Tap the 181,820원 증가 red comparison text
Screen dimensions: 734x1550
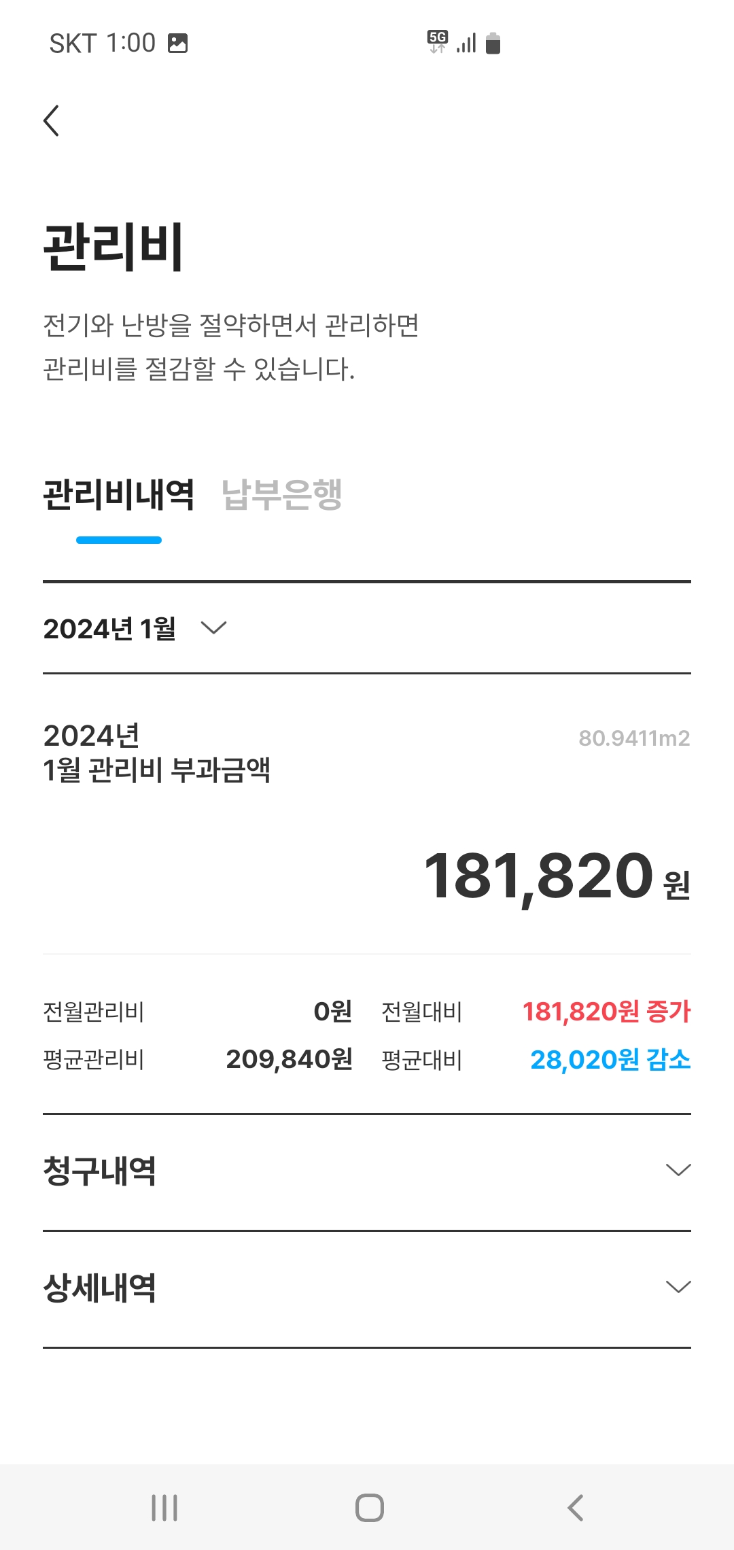(x=606, y=1012)
